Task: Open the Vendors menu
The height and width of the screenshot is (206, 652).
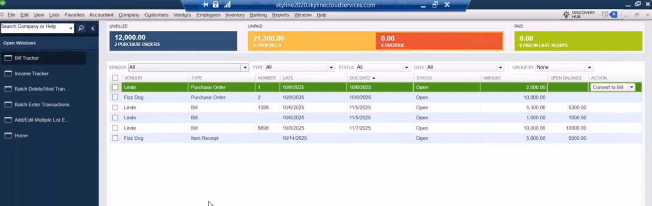Action: click(182, 15)
